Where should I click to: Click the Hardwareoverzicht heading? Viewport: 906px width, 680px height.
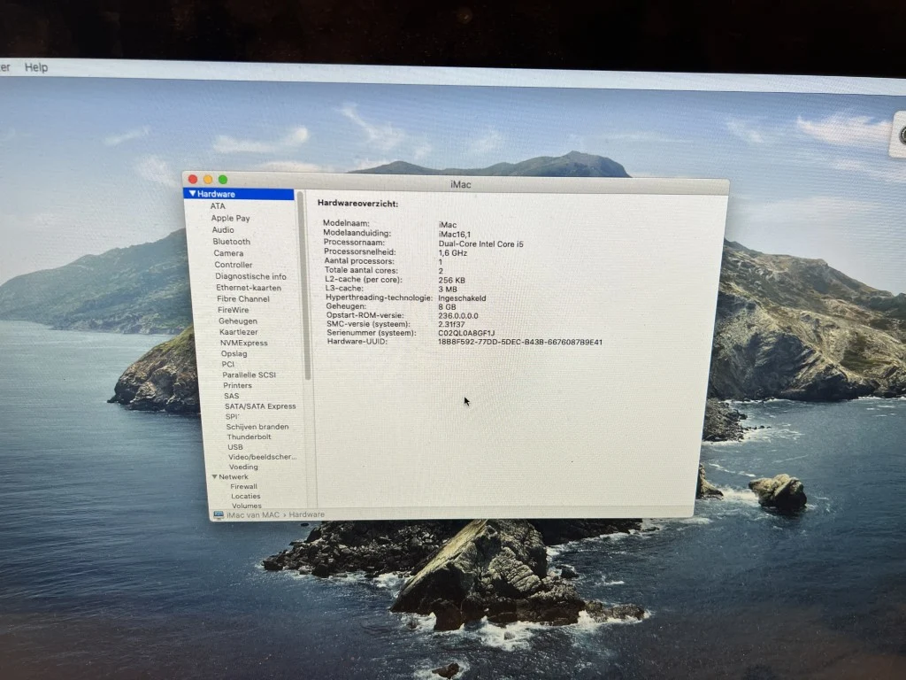[357, 204]
